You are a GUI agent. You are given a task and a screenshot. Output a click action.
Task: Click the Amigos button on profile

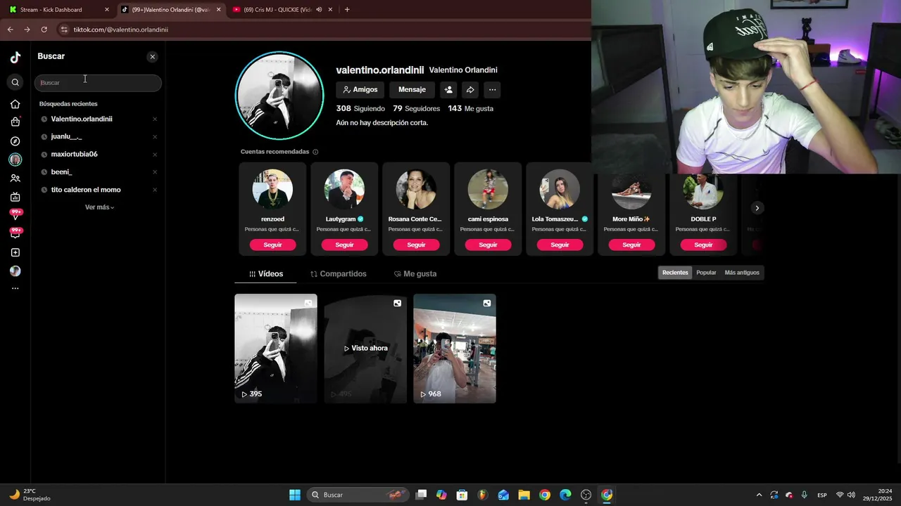[x=360, y=89]
